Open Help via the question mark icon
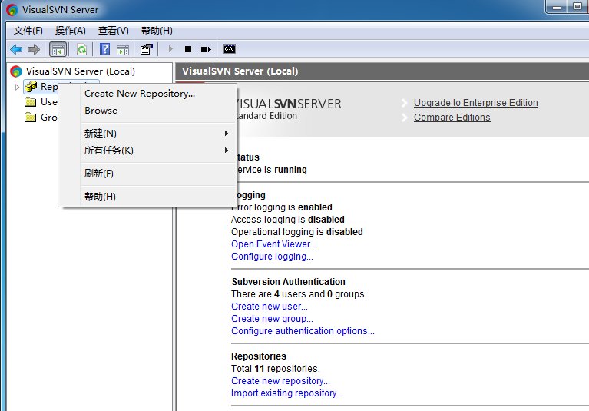The width and height of the screenshot is (589, 411). click(104, 49)
